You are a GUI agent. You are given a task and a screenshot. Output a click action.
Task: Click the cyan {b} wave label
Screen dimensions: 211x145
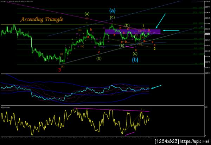(135, 60)
